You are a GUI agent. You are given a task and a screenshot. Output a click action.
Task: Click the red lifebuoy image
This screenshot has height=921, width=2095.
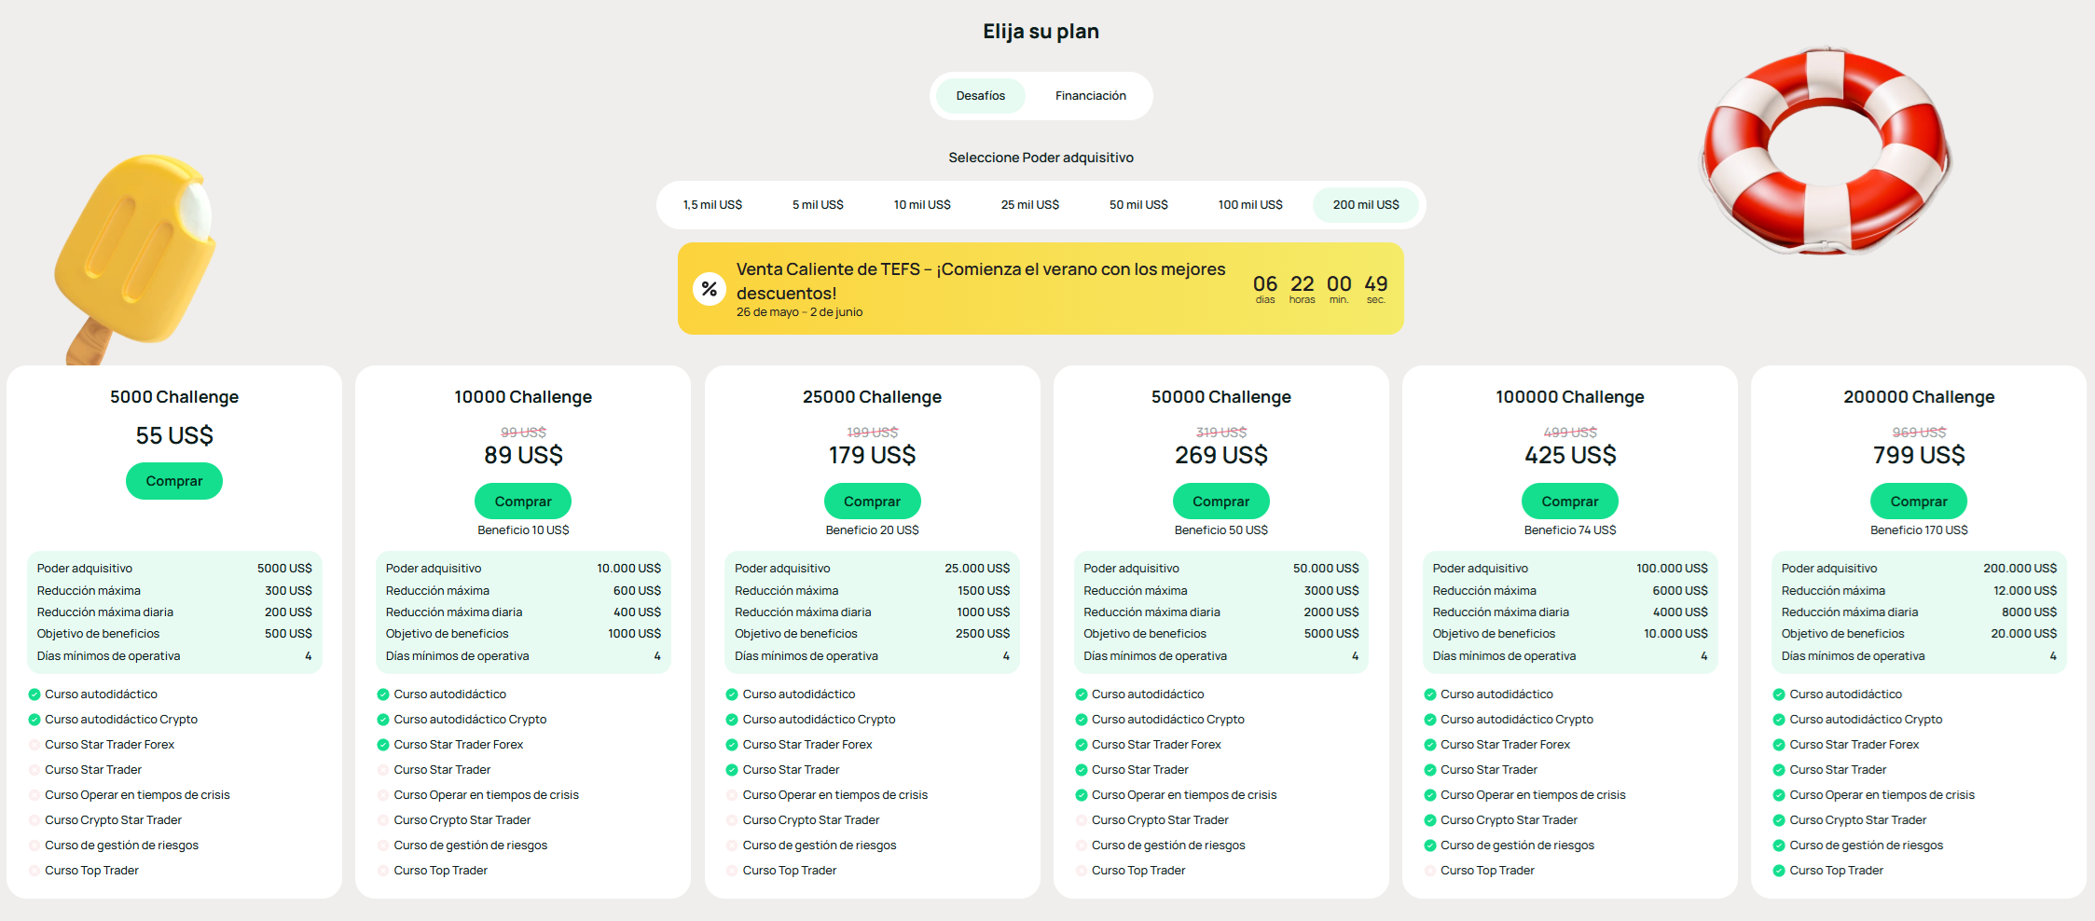pos(1825,151)
